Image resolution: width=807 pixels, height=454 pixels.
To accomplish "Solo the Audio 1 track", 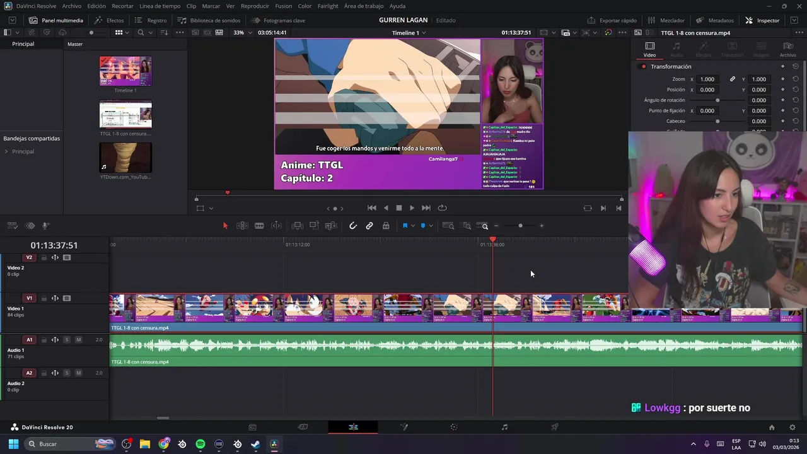I will click(x=66, y=340).
